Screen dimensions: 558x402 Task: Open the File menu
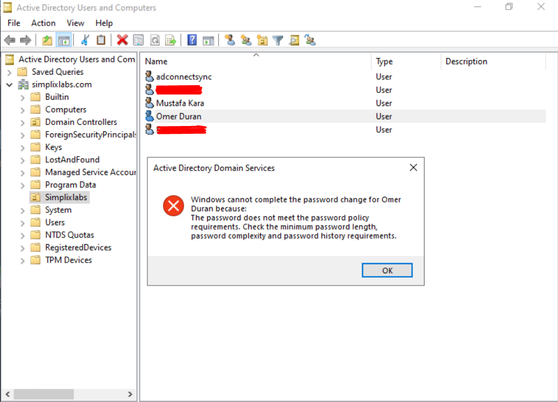pyautogui.click(x=14, y=23)
